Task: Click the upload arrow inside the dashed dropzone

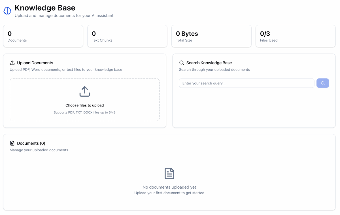Action: [x=84, y=91]
